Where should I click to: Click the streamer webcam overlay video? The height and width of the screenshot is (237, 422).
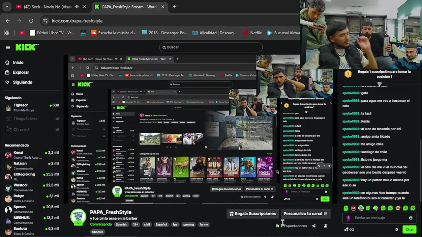[361, 34]
